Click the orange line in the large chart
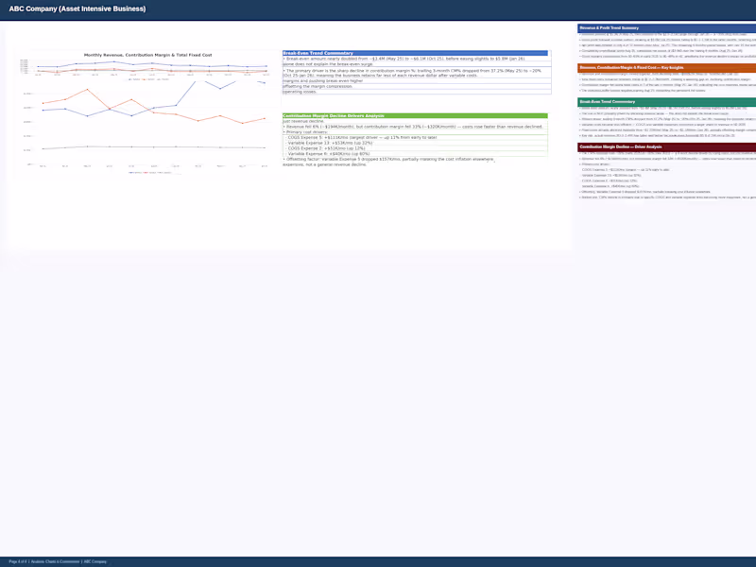The height and width of the screenshot is (567, 756). point(154,112)
